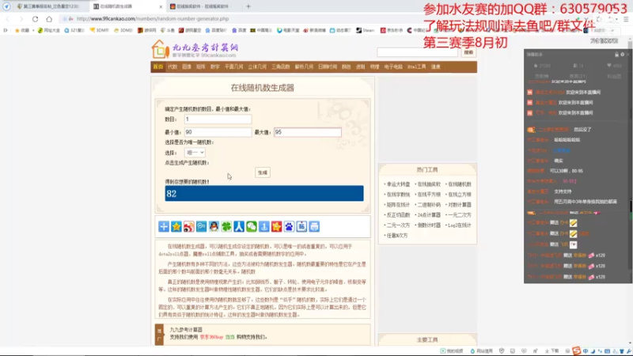633x356 pixels.
Task: Open the 在线随机数 tool link
Action: pyautogui.click(x=459, y=184)
